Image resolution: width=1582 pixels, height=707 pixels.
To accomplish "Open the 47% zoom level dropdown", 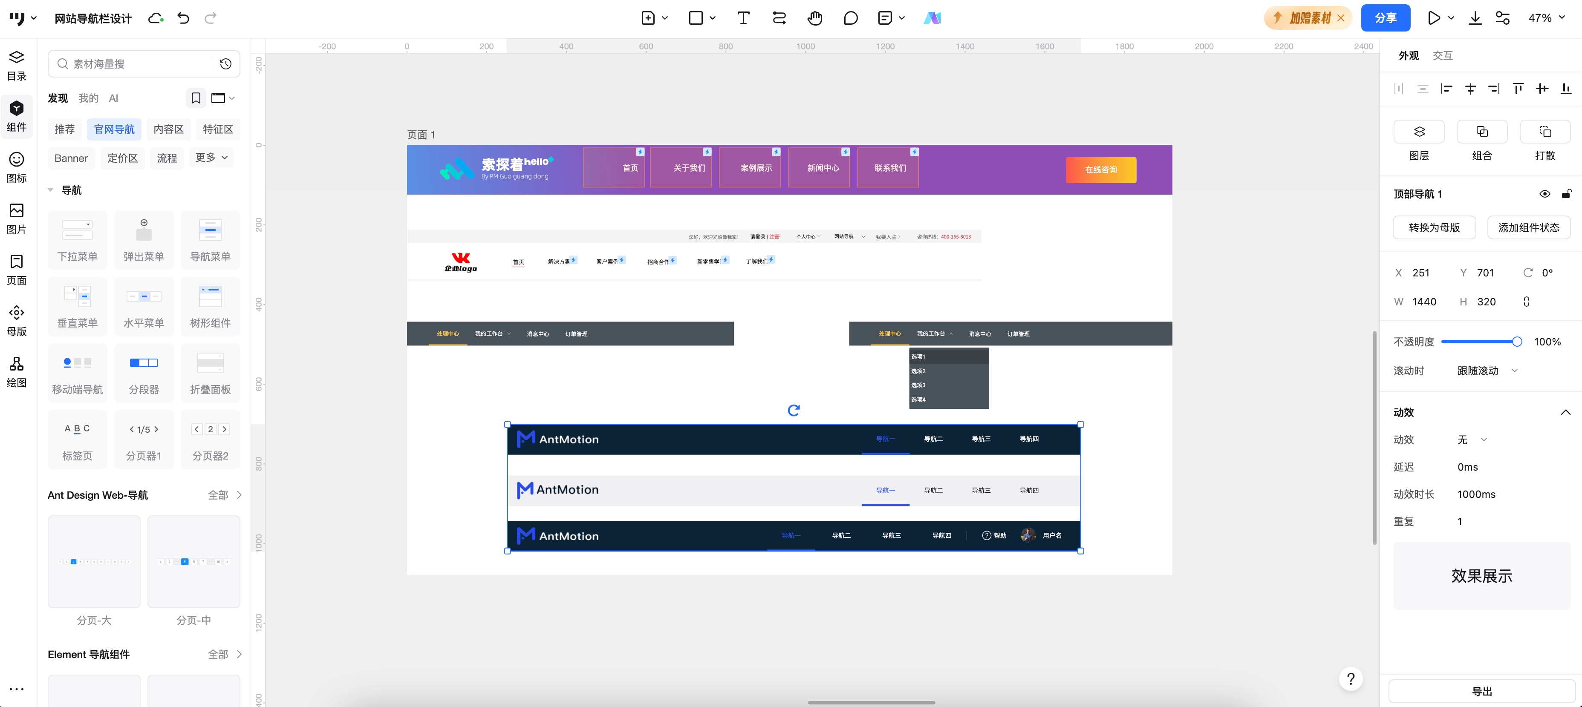I will click(x=1546, y=18).
